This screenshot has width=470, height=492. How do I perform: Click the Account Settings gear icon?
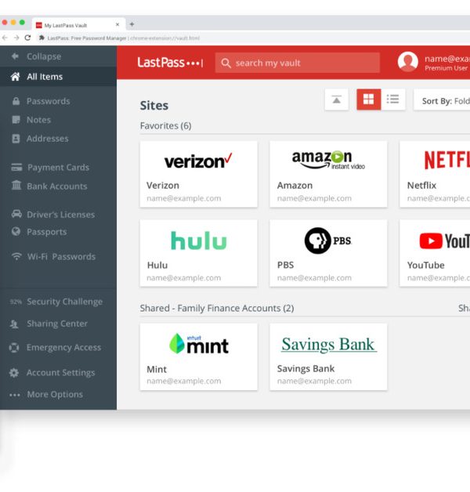click(x=14, y=373)
